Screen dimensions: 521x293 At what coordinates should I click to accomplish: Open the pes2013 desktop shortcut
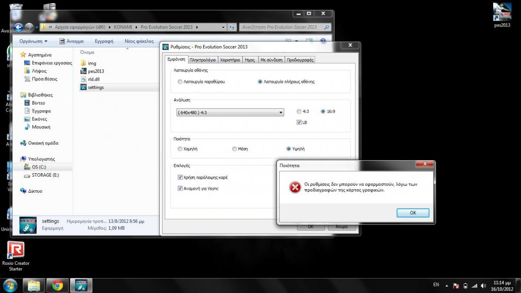(x=502, y=15)
